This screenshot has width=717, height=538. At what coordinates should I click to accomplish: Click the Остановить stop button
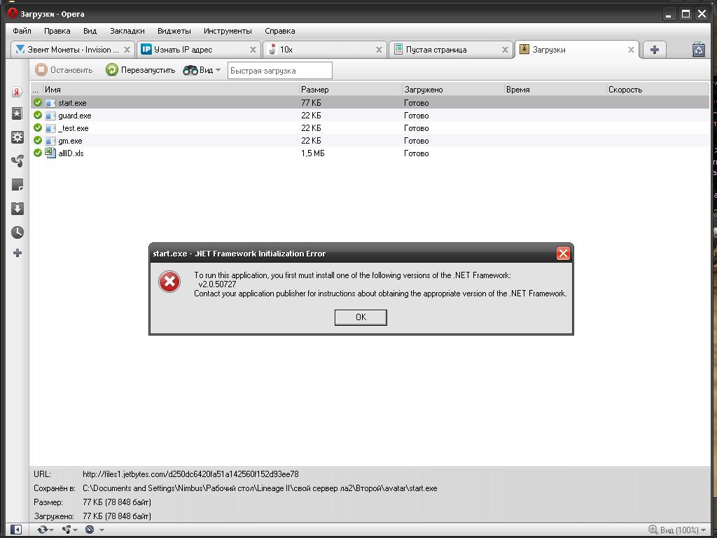(x=64, y=70)
